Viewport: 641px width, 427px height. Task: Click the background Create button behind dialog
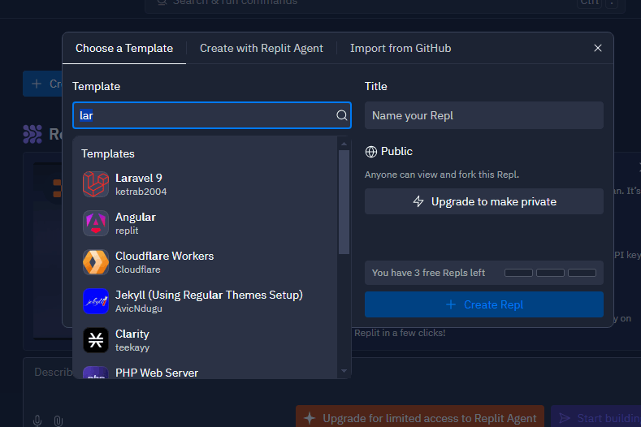point(42,84)
